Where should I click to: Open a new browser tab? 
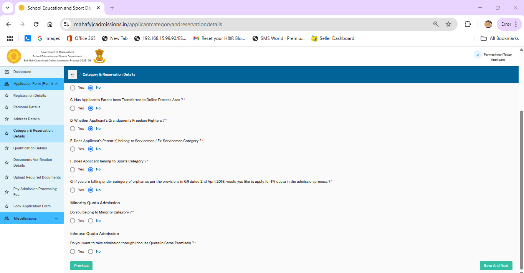[112, 8]
